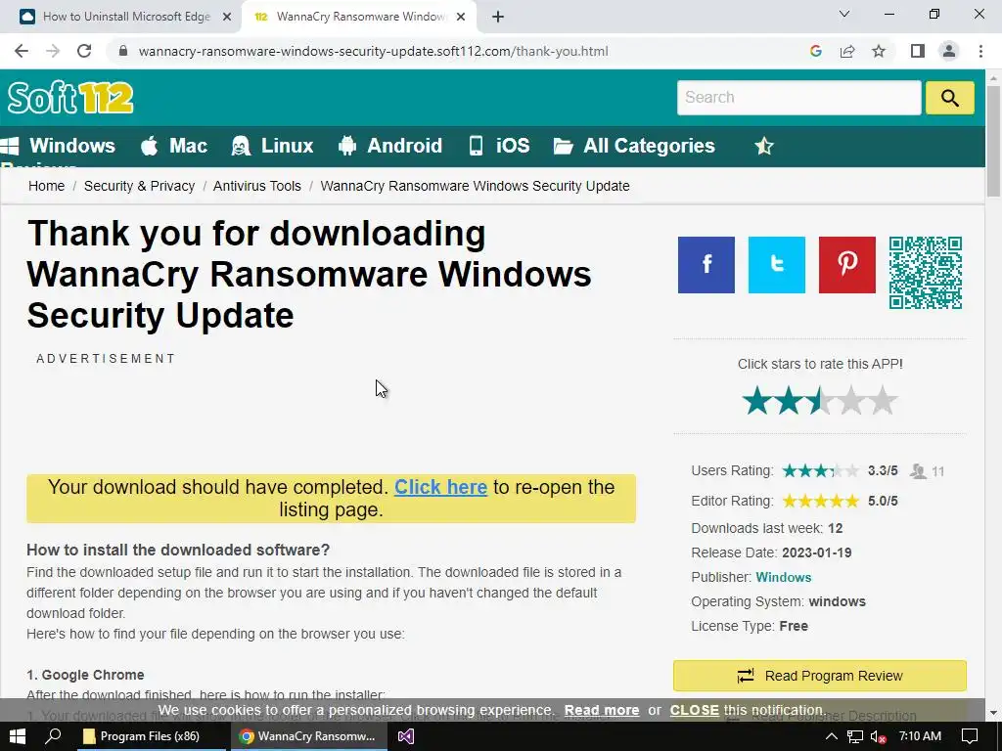The image size is (1002, 751).
Task: Open a new browser tab
Action: click(x=498, y=17)
